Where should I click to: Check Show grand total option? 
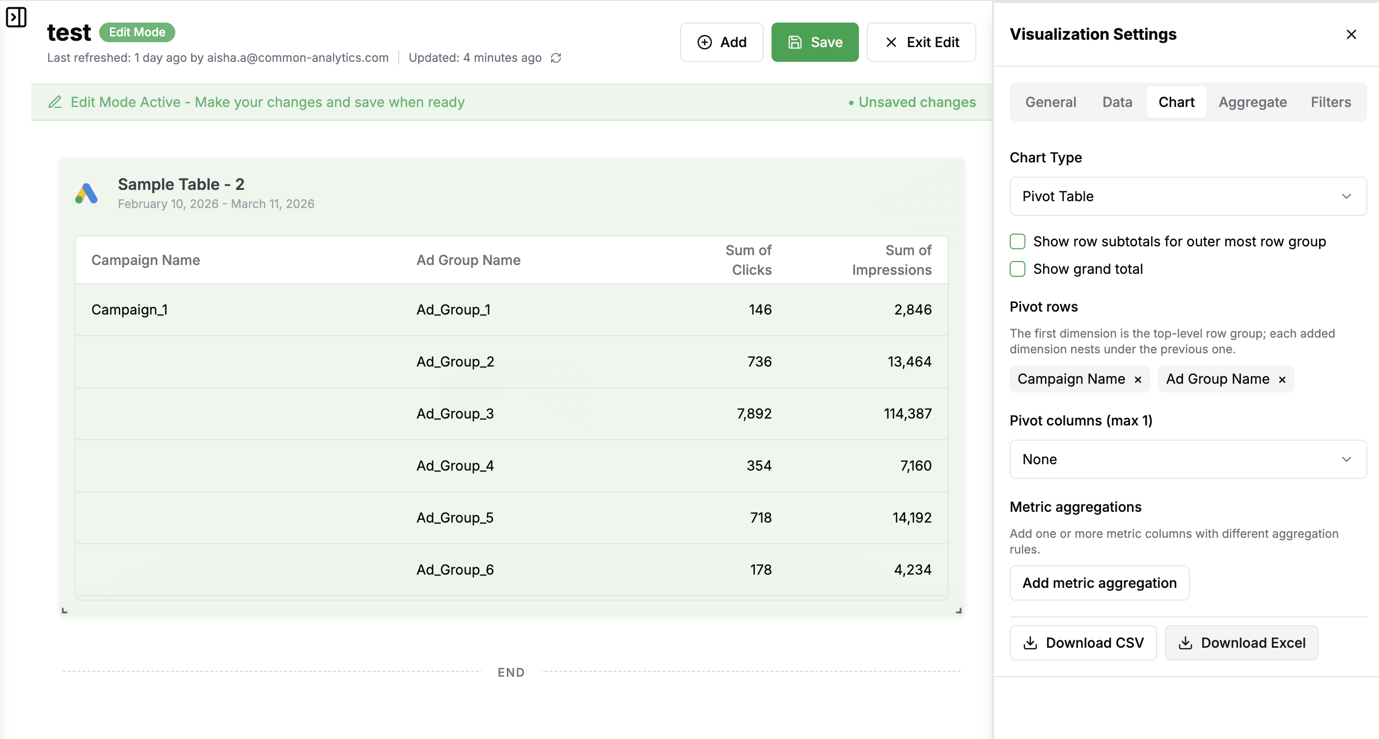point(1017,268)
